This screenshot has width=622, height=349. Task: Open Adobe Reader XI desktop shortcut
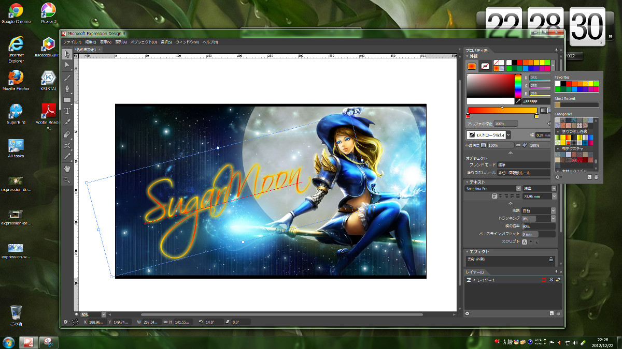[x=49, y=117]
